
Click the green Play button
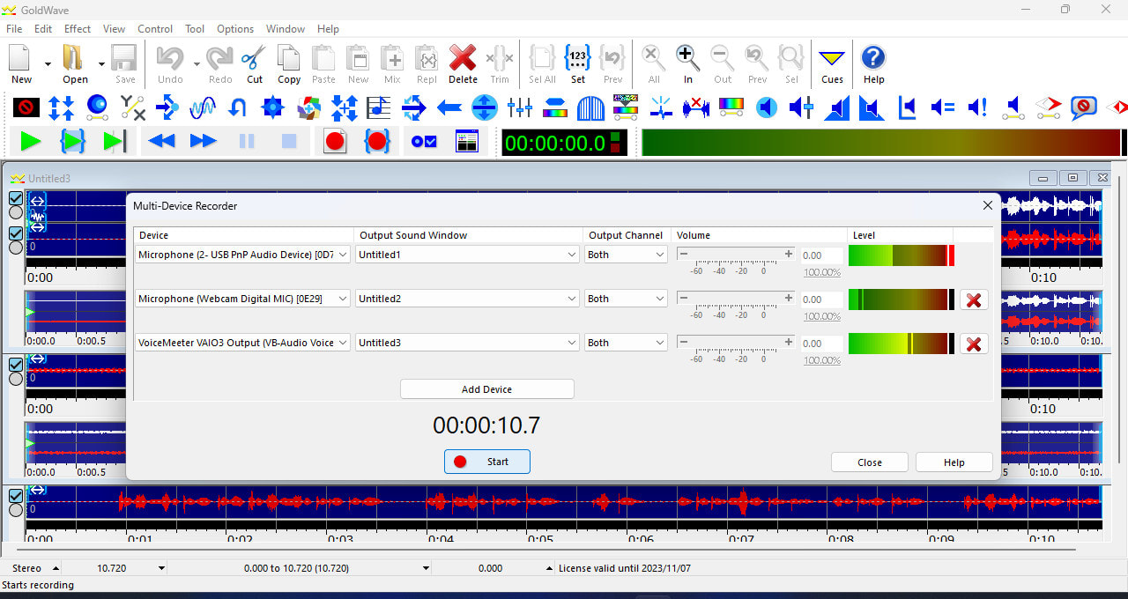(x=30, y=141)
